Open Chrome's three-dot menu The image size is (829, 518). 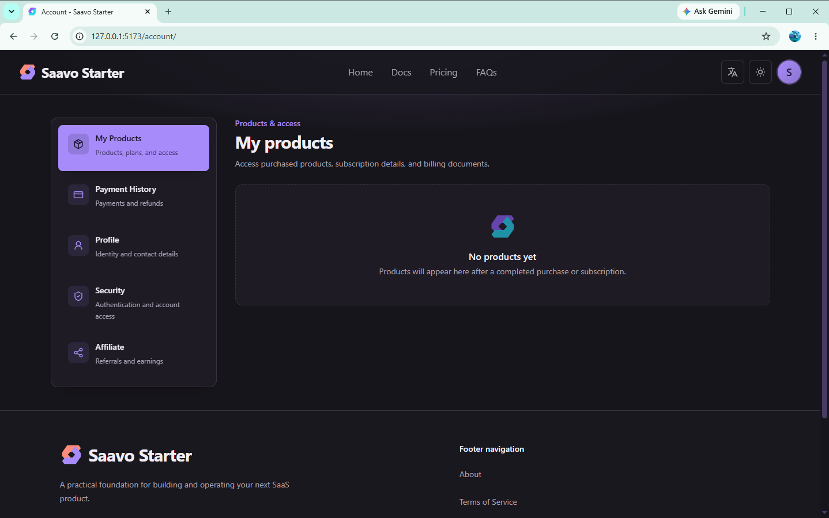[x=816, y=36]
